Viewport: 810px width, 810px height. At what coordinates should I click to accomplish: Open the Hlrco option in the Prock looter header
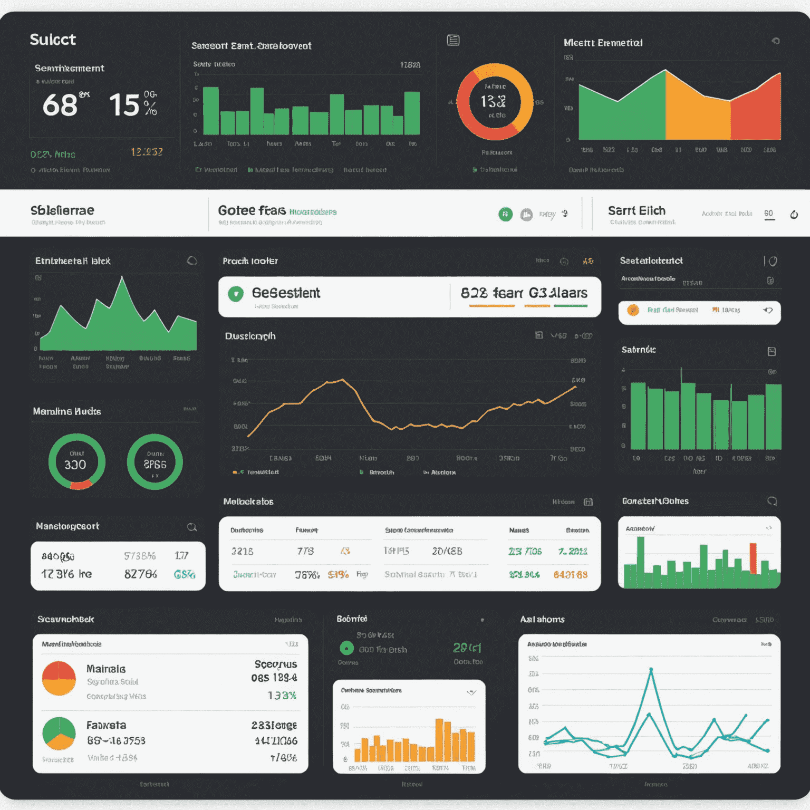(543, 261)
